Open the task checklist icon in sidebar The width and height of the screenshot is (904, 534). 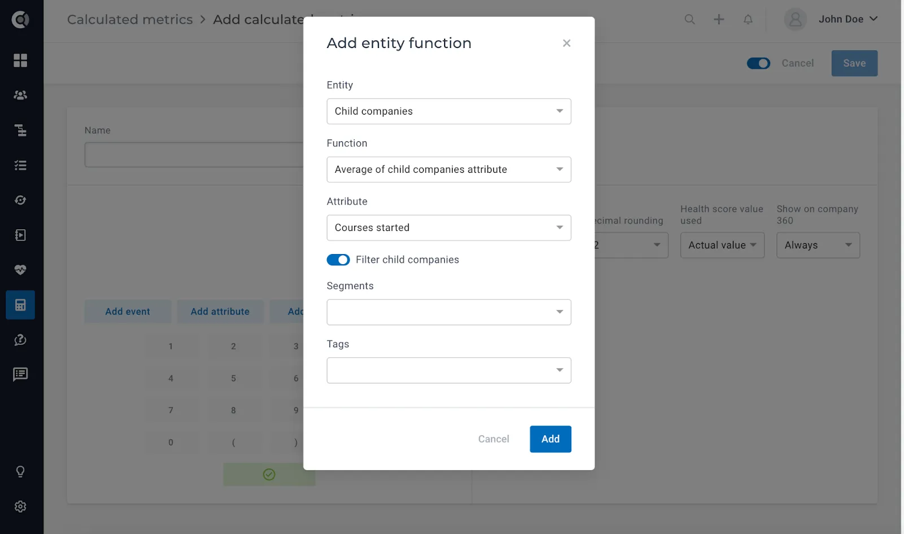point(20,165)
